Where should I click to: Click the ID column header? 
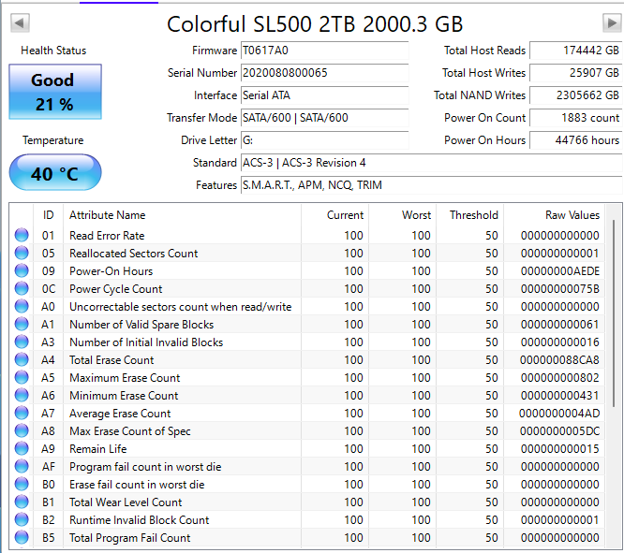[x=48, y=215]
